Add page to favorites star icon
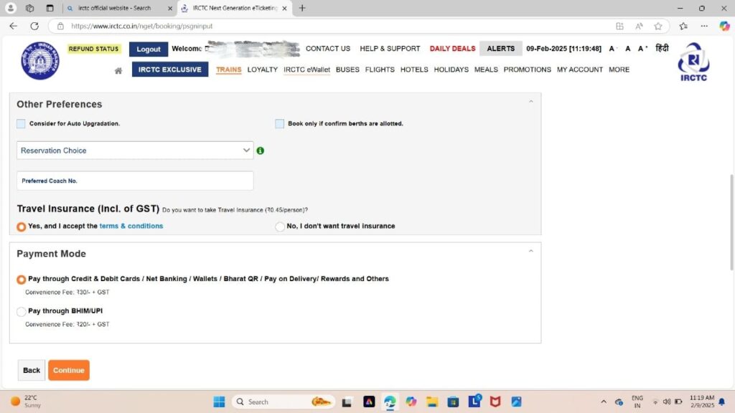Image resolution: width=735 pixels, height=413 pixels. click(x=658, y=27)
